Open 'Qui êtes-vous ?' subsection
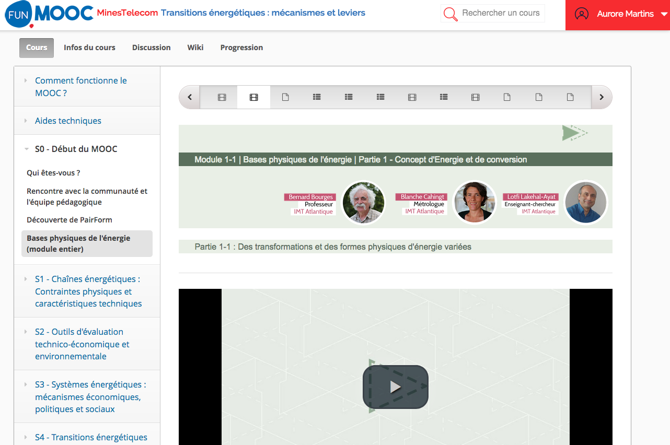This screenshot has width=670, height=445. coord(53,173)
